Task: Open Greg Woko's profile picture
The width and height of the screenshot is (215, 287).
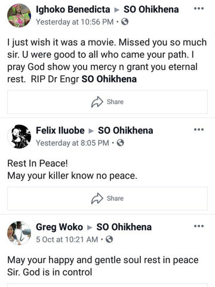Action: [x=19, y=233]
